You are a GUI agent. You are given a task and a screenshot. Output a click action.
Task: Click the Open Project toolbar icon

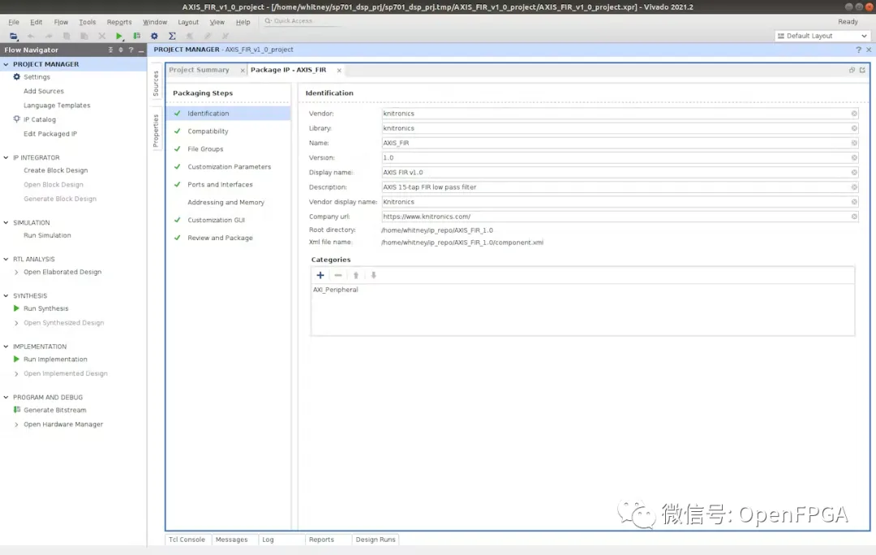[14, 36]
